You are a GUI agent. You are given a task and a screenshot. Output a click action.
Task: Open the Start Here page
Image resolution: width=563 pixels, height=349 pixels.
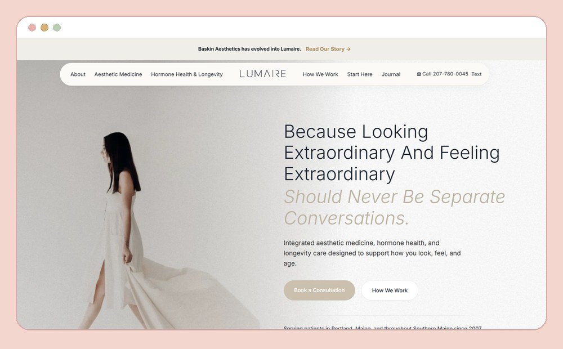(x=360, y=74)
